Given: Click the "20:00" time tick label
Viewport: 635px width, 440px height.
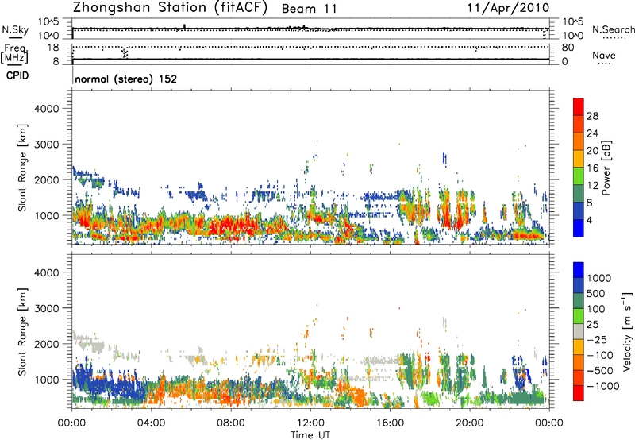Looking at the screenshot, I should point(469,423).
